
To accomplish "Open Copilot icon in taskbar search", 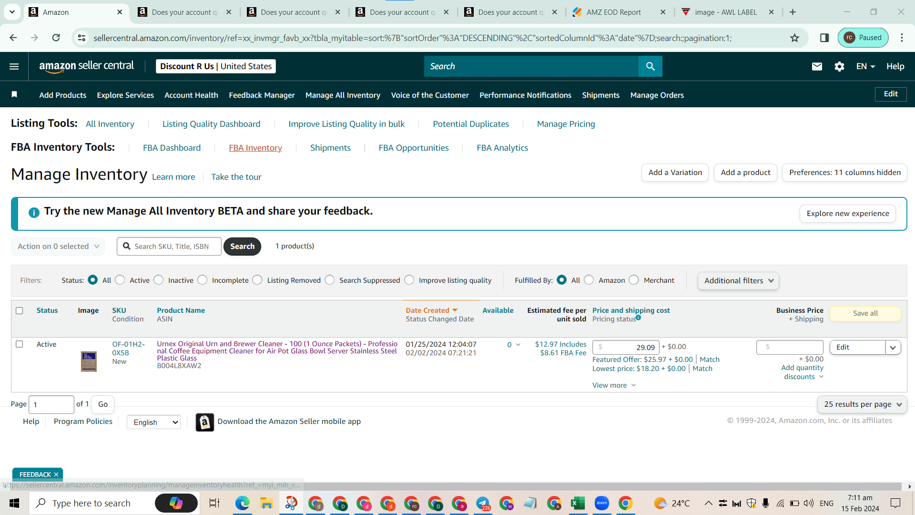I will click(x=176, y=503).
